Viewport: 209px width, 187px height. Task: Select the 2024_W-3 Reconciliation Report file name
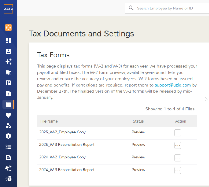click(x=67, y=170)
